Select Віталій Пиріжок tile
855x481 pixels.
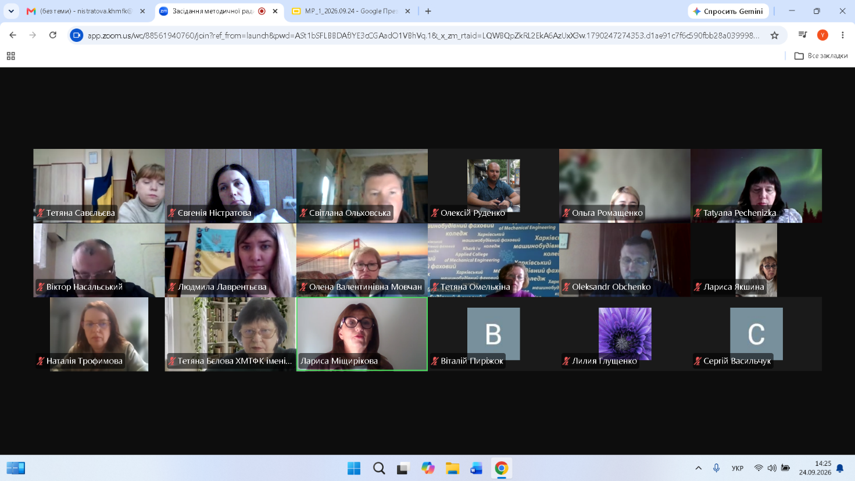pos(493,334)
